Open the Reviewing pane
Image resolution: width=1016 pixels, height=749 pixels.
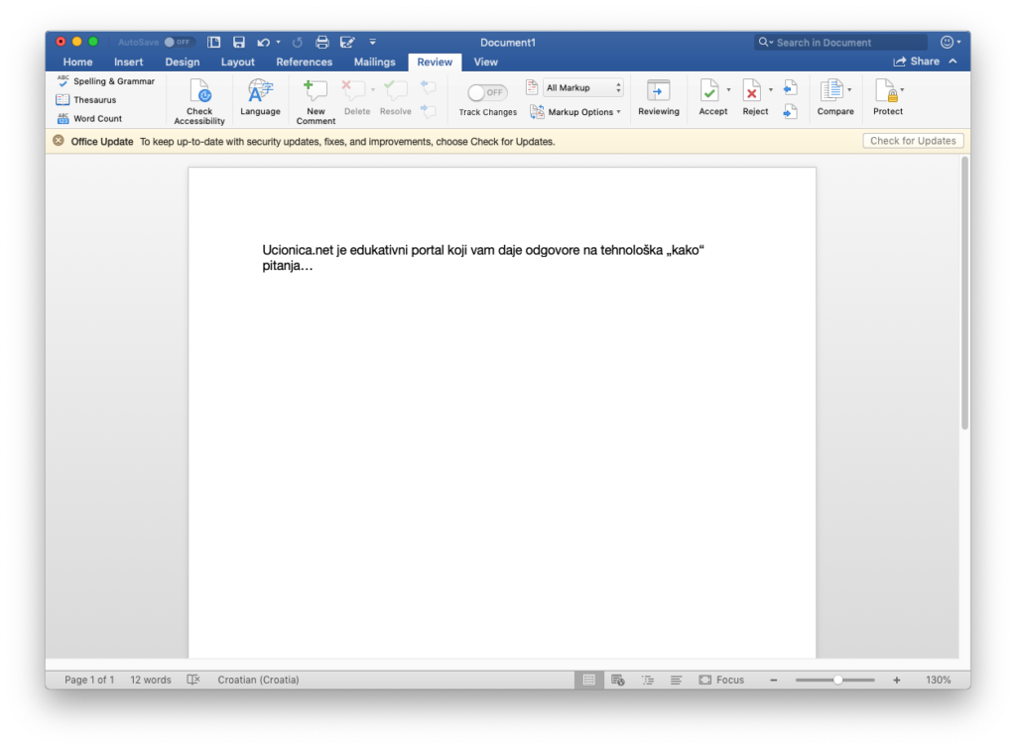658,92
